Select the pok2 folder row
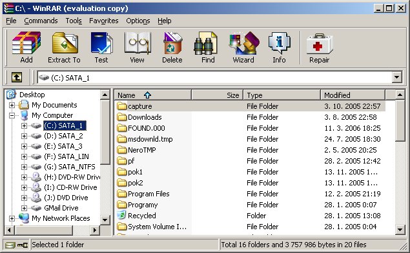Image resolution: width=410 pixels, height=253 pixels. tap(250, 183)
